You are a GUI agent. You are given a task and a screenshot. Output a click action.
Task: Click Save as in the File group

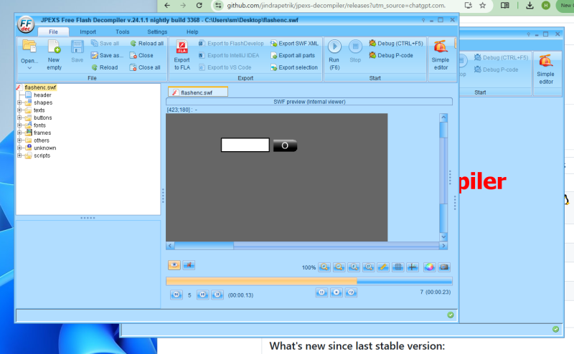[107, 55]
